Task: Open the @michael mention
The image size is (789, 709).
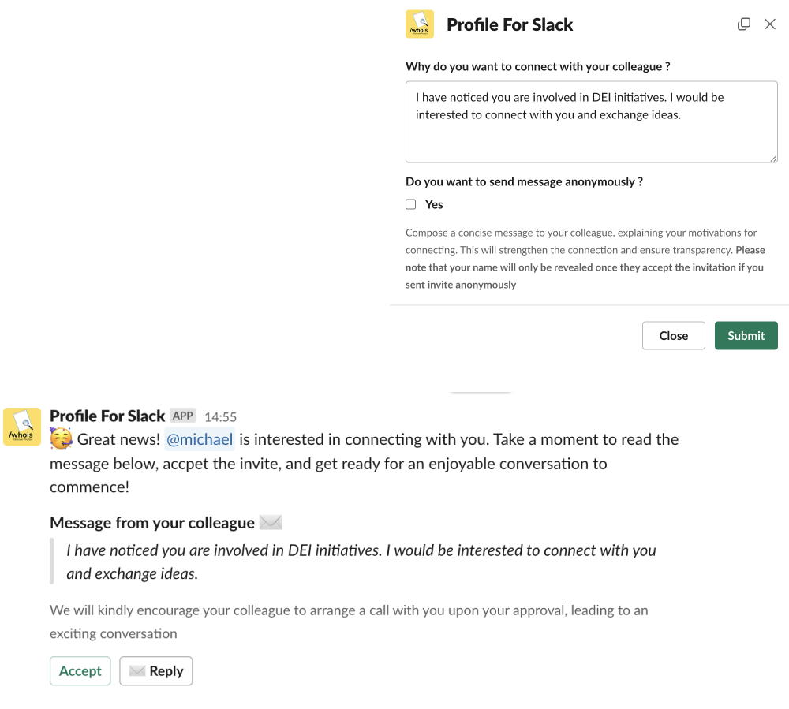Action: pos(200,439)
